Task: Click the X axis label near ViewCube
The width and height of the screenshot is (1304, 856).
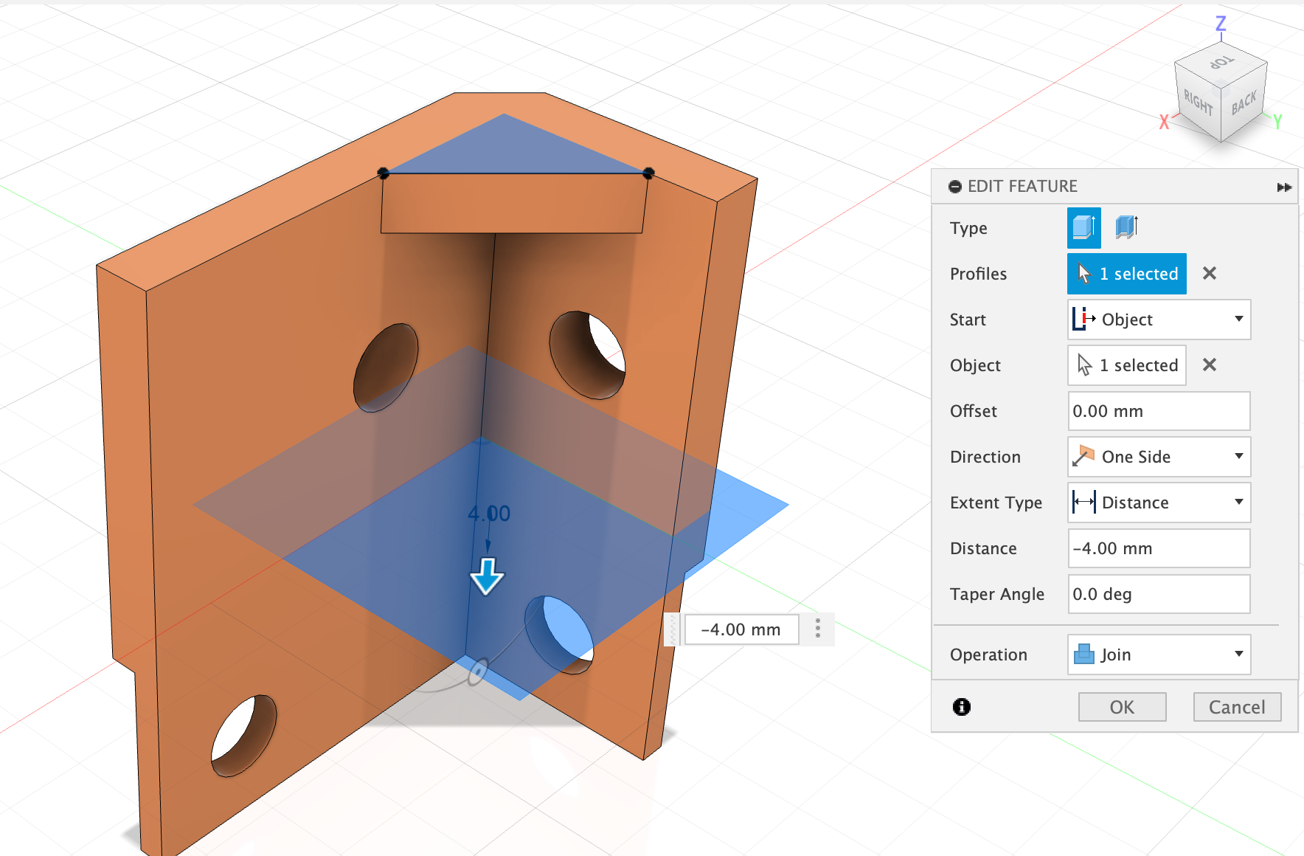Action: point(1164,122)
